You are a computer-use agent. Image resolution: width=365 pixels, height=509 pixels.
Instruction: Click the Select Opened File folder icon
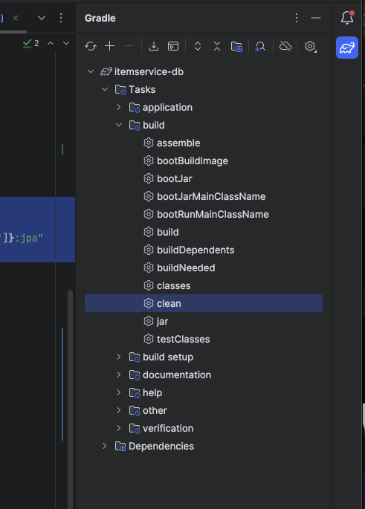click(236, 46)
